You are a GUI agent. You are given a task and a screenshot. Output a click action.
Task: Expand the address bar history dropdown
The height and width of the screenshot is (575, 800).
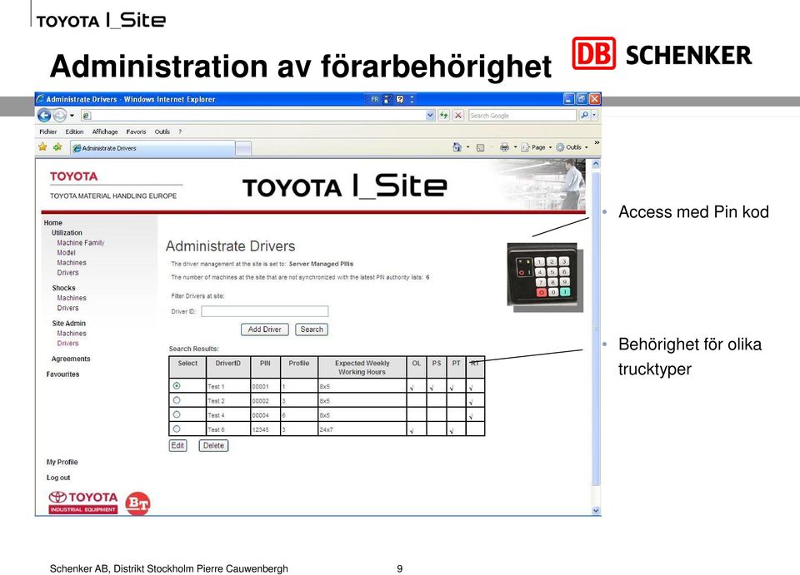click(430, 116)
